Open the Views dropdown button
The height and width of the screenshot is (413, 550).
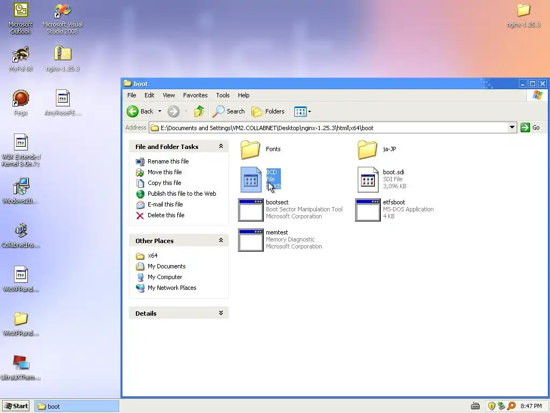point(302,112)
